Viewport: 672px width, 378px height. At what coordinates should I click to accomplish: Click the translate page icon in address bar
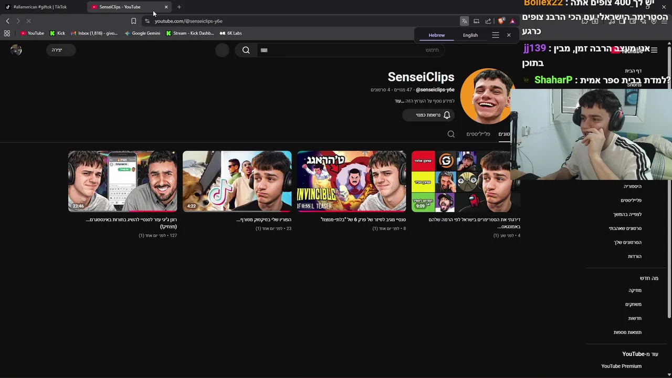point(464,21)
